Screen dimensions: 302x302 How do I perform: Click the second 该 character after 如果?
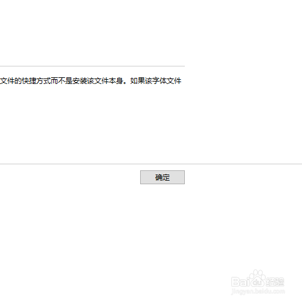(x=149, y=81)
